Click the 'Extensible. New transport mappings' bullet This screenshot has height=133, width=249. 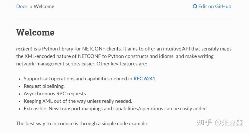click(x=115, y=108)
